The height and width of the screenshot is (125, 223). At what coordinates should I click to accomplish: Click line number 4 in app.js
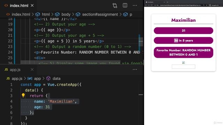pyautogui.click(x=11, y=101)
